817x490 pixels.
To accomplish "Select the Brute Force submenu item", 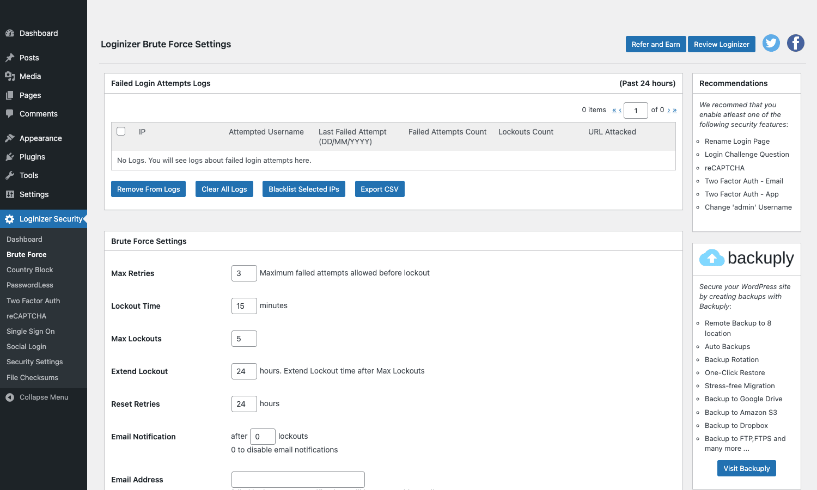I will point(27,254).
